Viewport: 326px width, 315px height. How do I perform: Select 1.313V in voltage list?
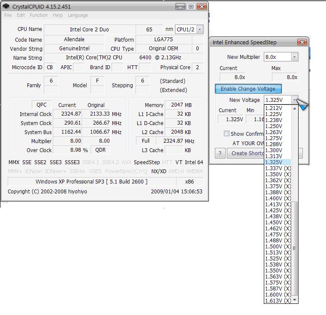(278, 156)
